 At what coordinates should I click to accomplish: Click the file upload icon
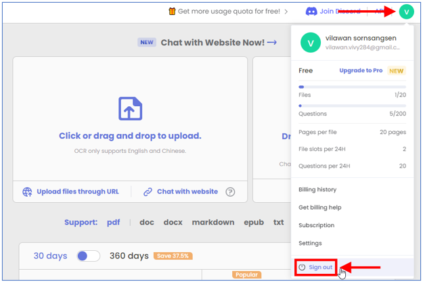(130, 109)
